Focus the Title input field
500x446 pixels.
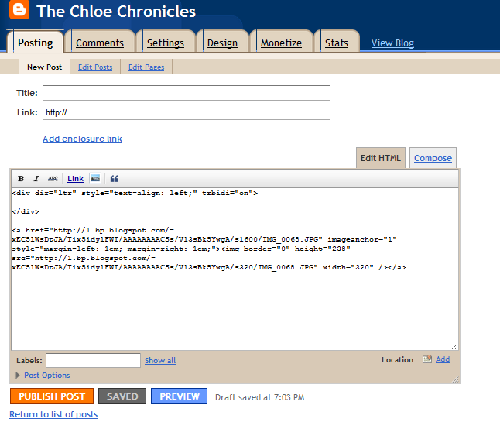[x=187, y=93]
